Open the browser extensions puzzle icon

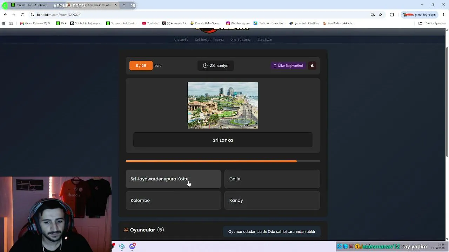click(x=392, y=15)
